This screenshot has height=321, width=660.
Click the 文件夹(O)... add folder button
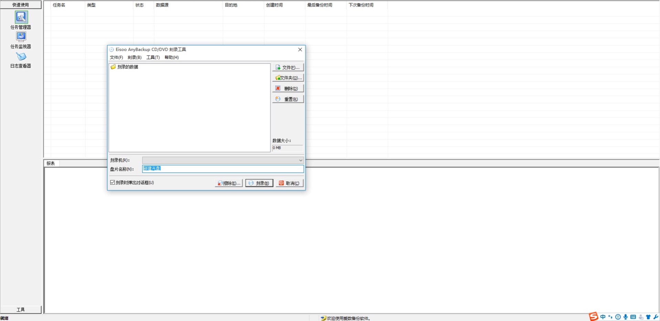(x=288, y=78)
